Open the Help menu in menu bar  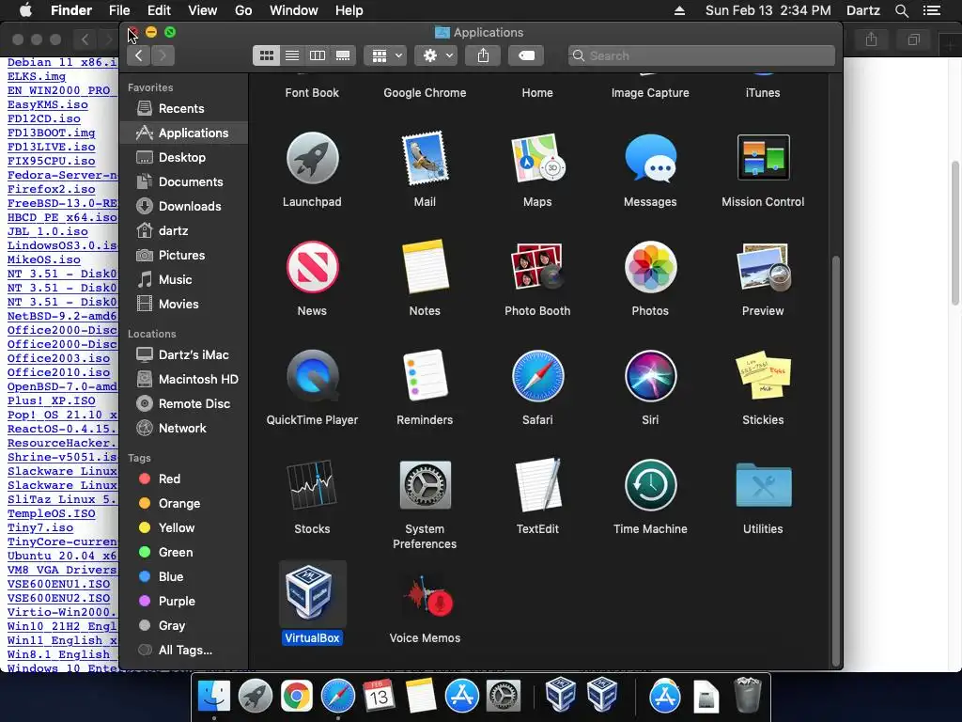(x=349, y=10)
